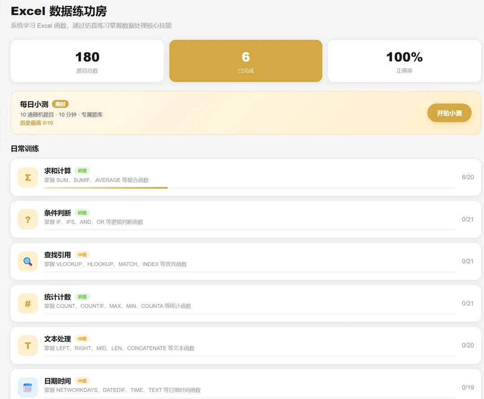Screen dimensions: 484x399
Task: Click the description mentioning LEFT、RIGHT、MID
Action: pyautogui.click(x=120, y=348)
